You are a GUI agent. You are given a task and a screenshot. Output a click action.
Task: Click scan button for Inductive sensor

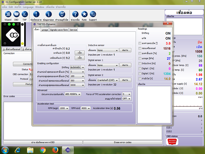tap(125, 50)
